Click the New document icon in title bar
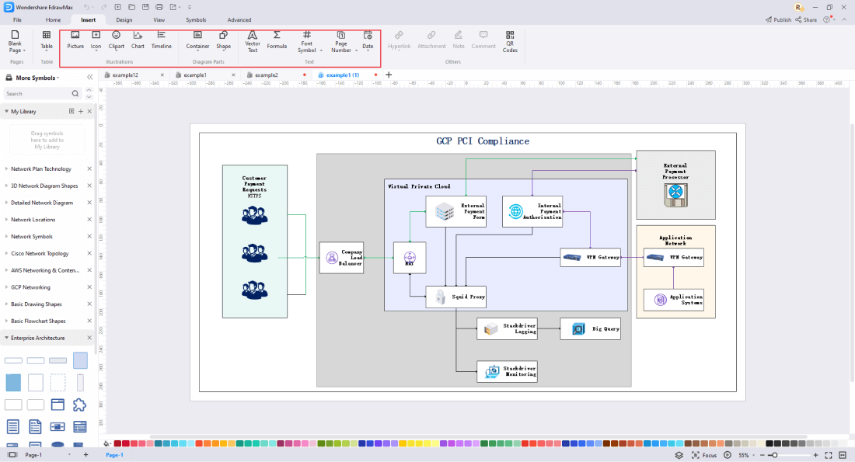This screenshot has height=462, width=855. [x=118, y=7]
